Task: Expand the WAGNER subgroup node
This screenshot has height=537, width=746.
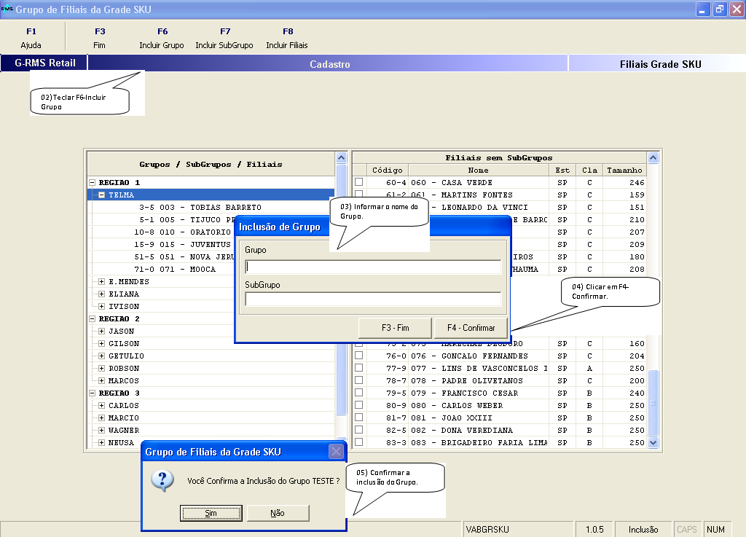Action: pyautogui.click(x=101, y=430)
